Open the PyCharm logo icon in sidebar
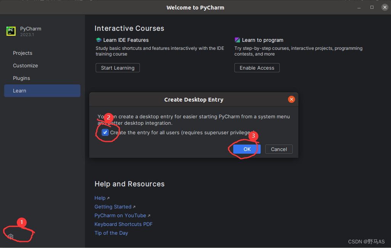Screen dimensions: 391x248 tap(11, 31)
